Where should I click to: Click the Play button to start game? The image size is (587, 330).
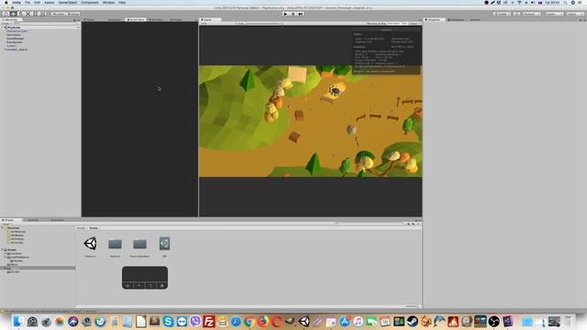285,14
